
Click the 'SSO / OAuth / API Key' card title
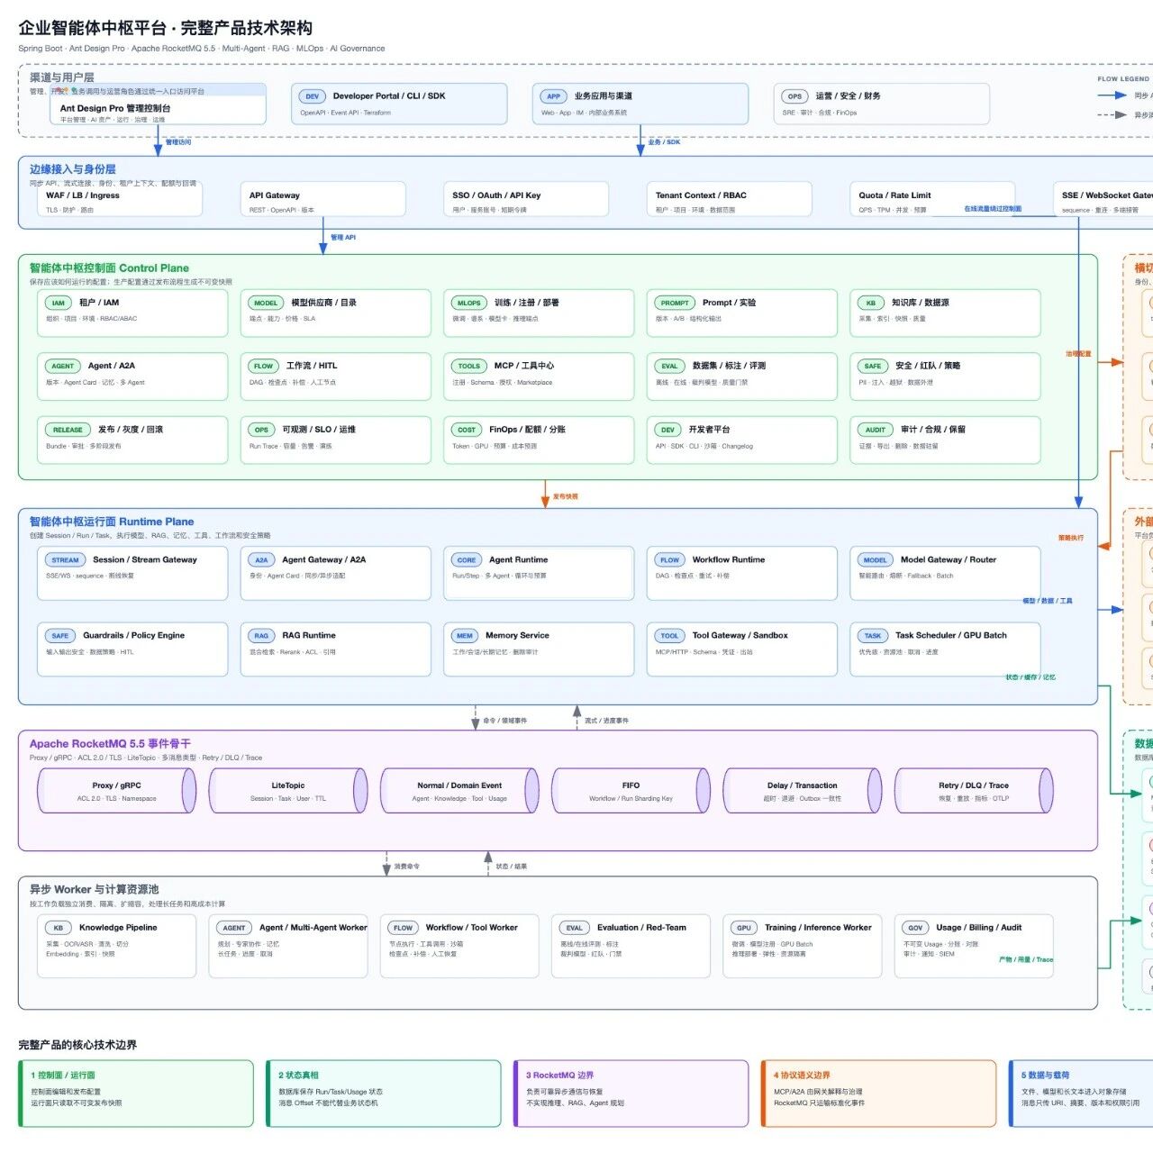[496, 195]
